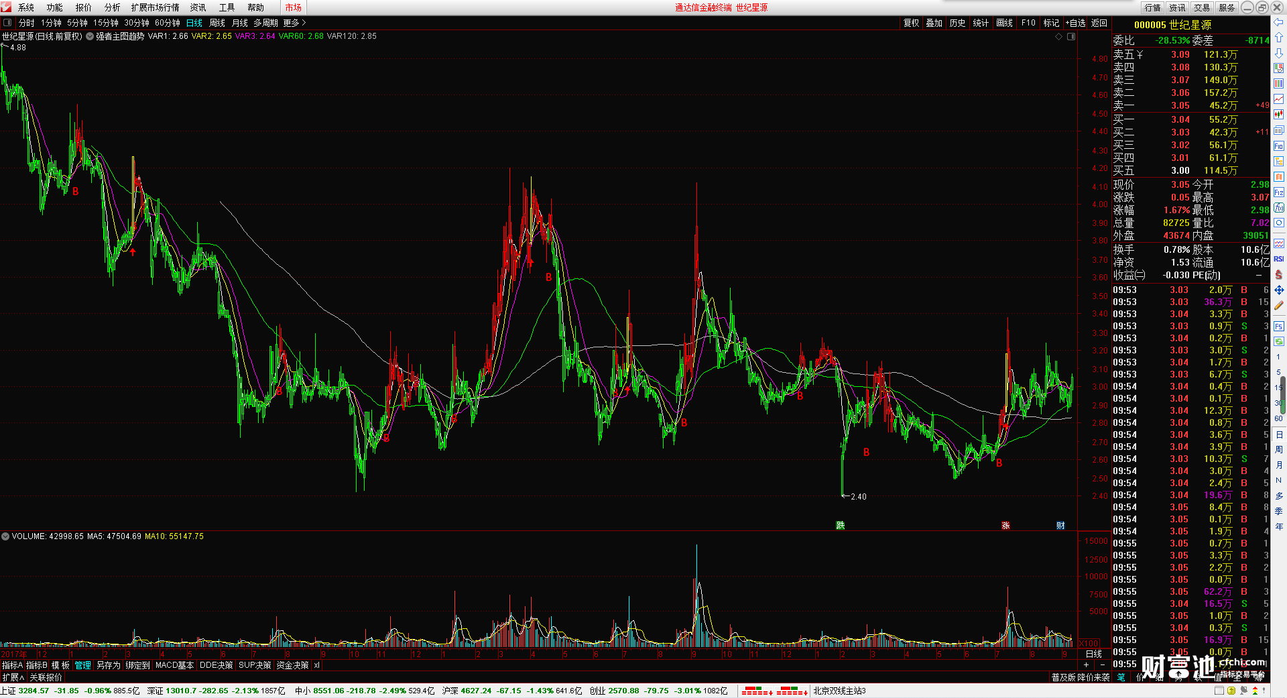This screenshot has width=1287, height=698.
Task: Click the 行情 button at top right
Action: pyautogui.click(x=1153, y=7)
